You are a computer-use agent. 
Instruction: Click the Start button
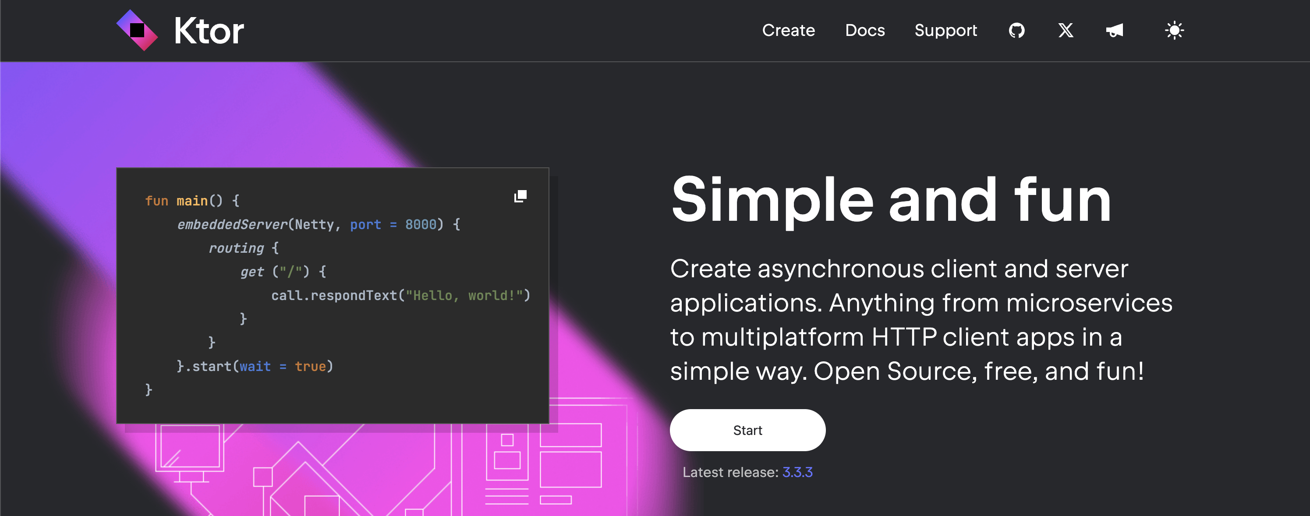pos(747,430)
